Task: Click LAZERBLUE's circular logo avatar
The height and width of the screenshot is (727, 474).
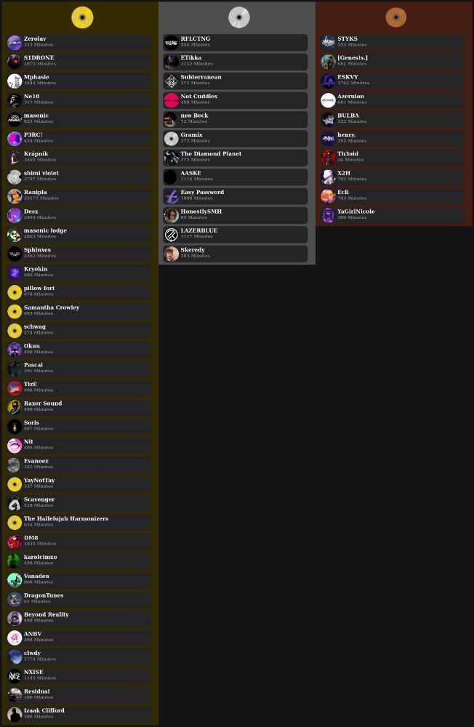Action: point(171,235)
